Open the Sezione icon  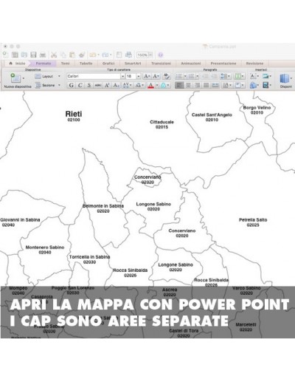click(38, 85)
